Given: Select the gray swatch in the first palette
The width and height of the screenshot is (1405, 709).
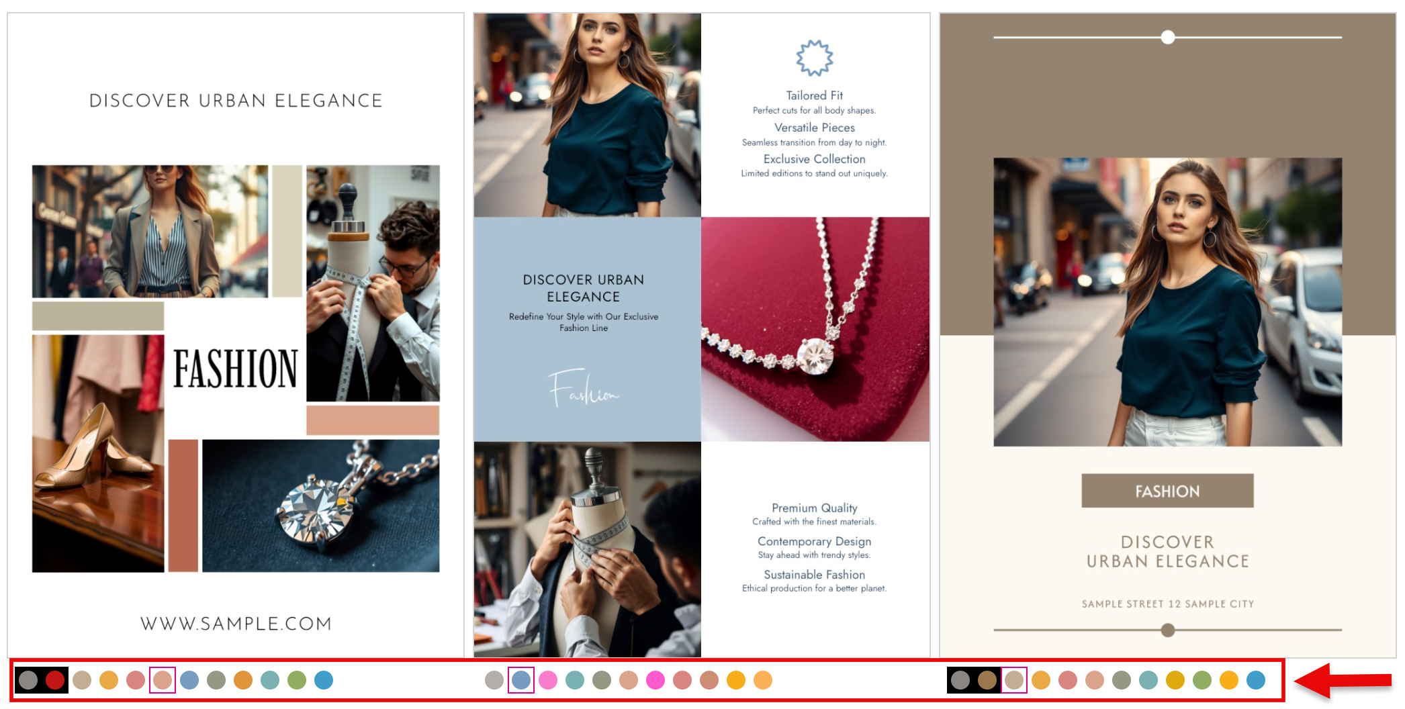Looking at the screenshot, I should [30, 680].
